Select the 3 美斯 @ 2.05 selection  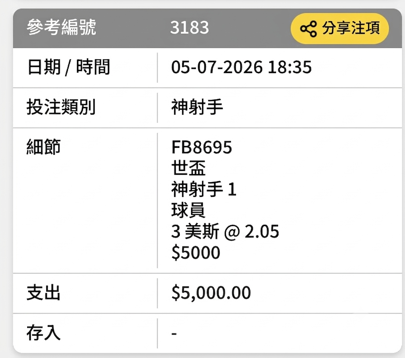point(225,231)
